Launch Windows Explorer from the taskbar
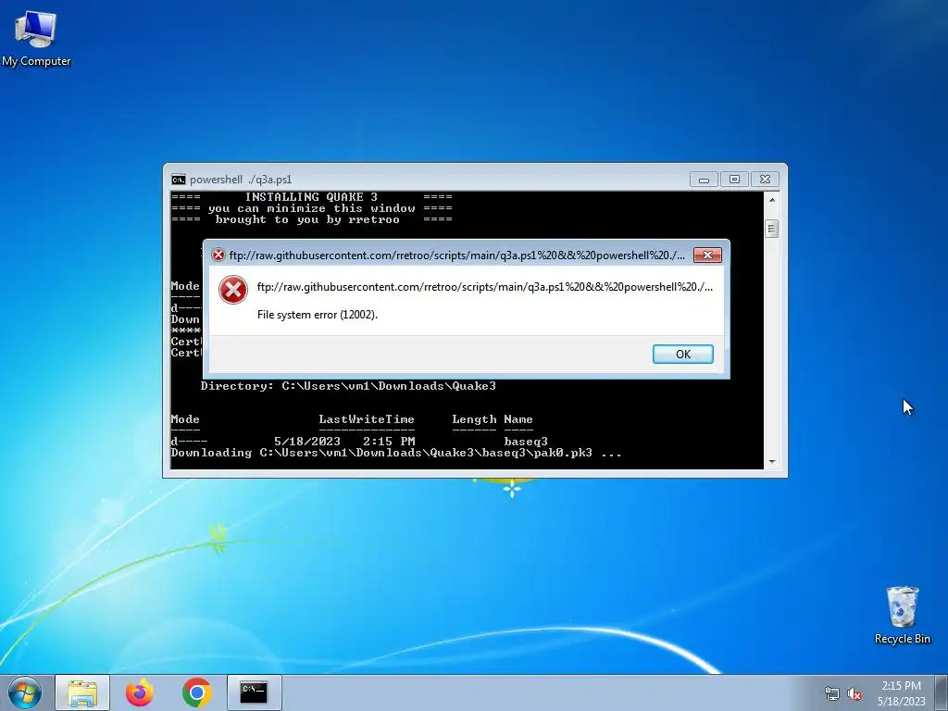948x711 pixels. [x=82, y=692]
